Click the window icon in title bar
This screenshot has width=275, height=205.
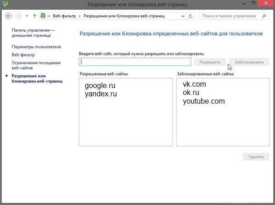[x=5, y=5]
